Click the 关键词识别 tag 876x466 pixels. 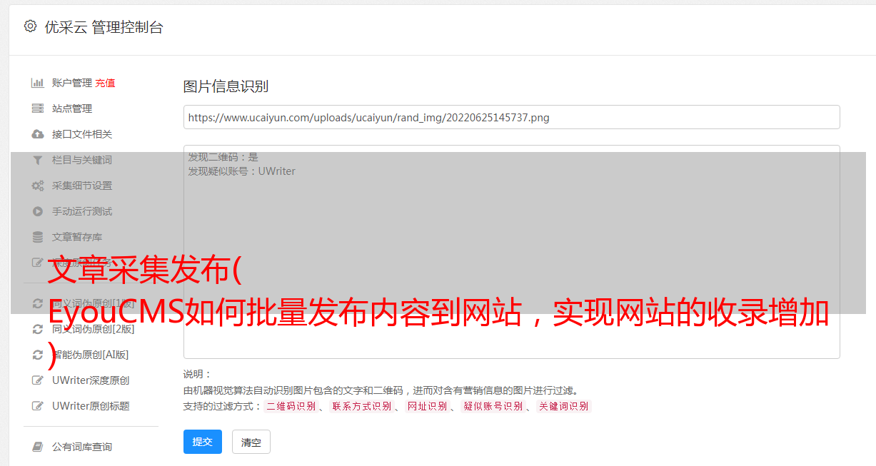[563, 406]
